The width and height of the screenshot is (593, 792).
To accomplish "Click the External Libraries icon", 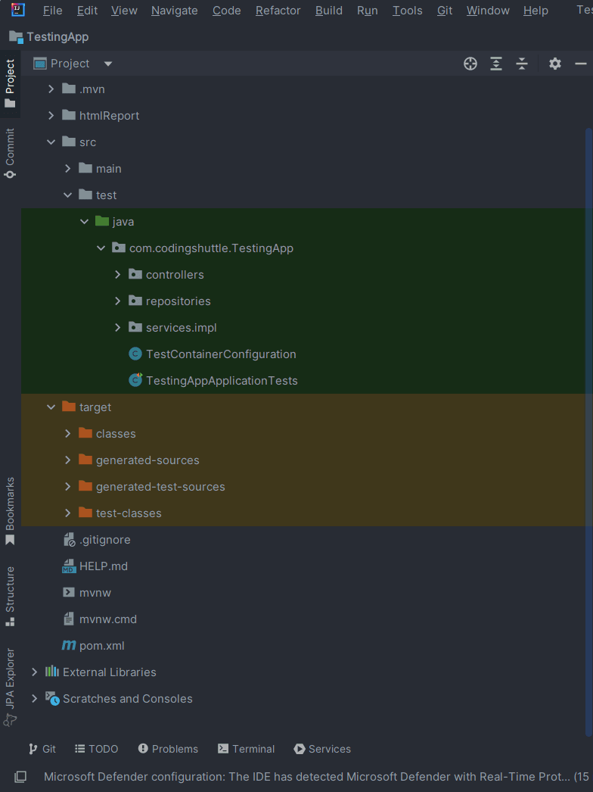I will (x=52, y=672).
